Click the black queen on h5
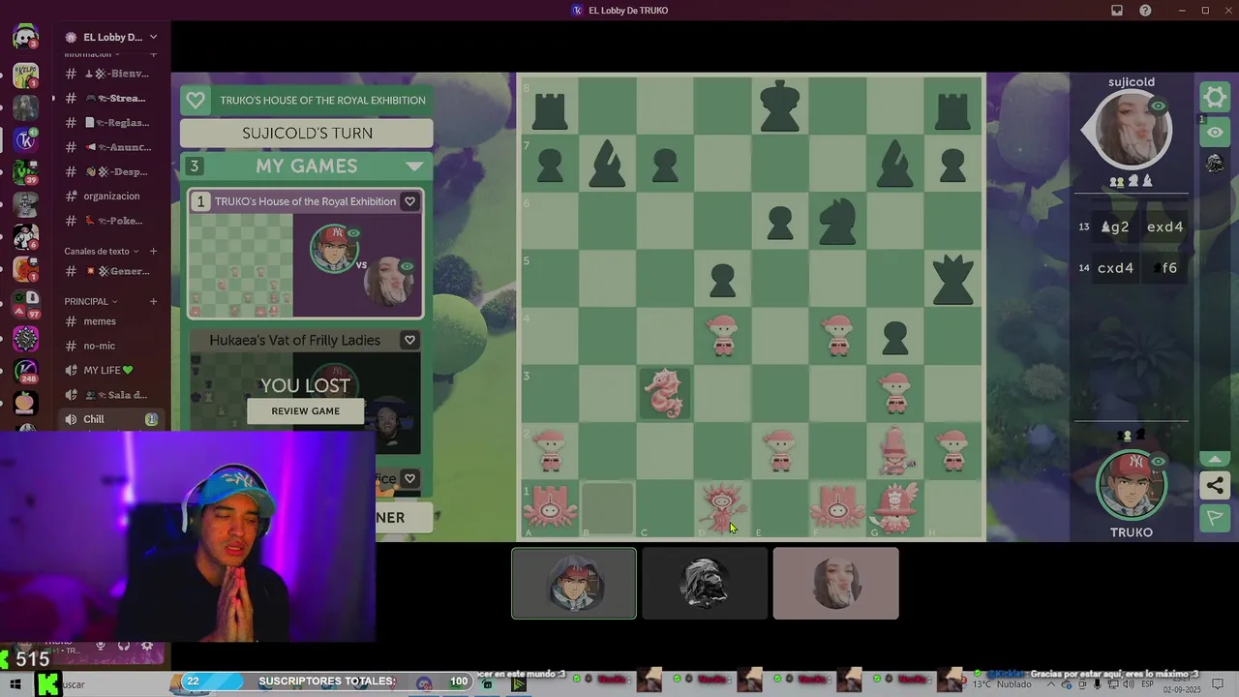The width and height of the screenshot is (1239, 697). click(952, 279)
